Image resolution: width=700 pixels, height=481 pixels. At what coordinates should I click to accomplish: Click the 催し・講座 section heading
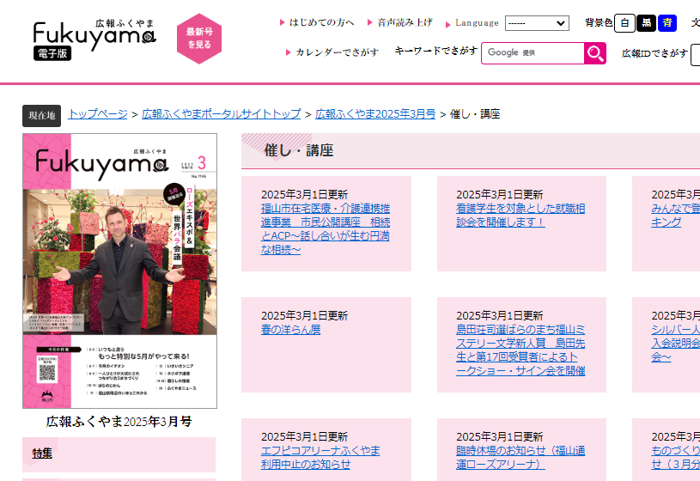tap(299, 150)
